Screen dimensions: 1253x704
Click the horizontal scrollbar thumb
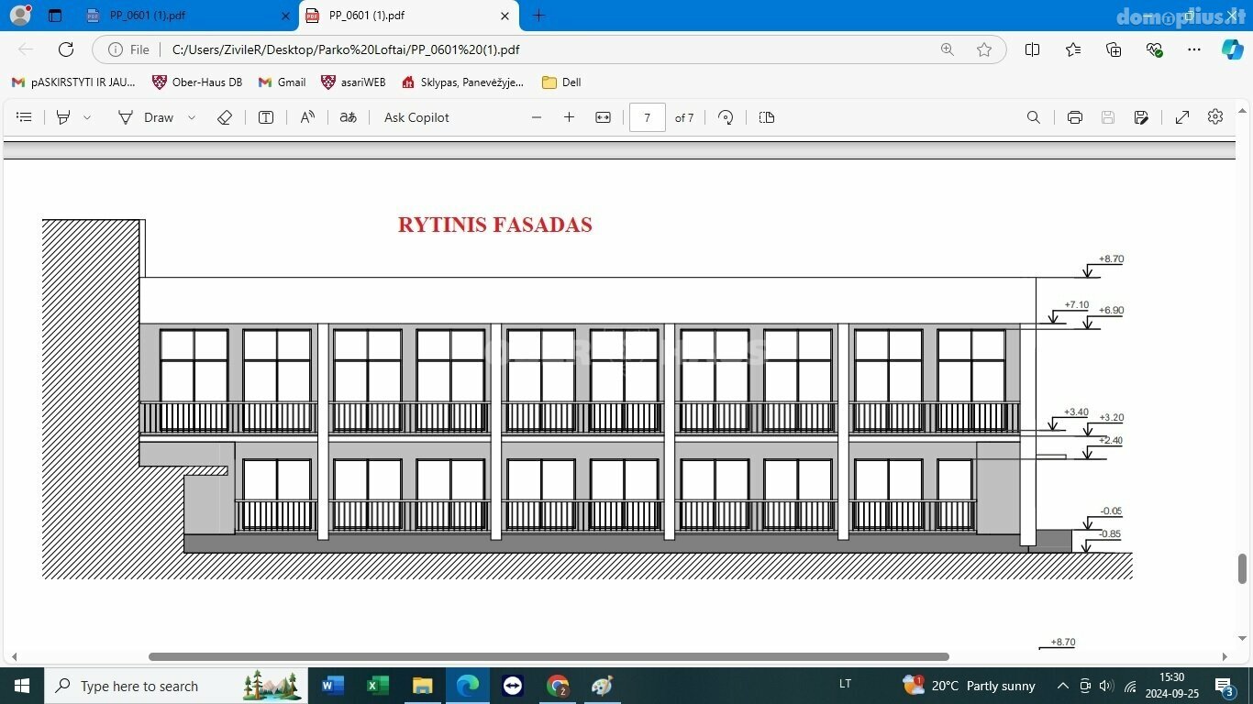click(x=549, y=656)
